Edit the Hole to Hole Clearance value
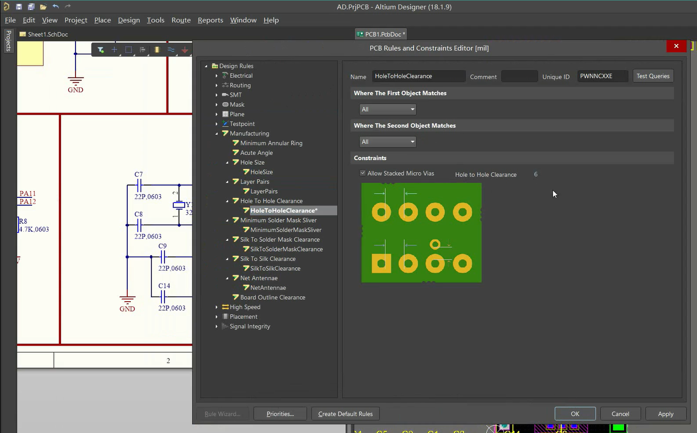The image size is (697, 433). [x=536, y=174]
